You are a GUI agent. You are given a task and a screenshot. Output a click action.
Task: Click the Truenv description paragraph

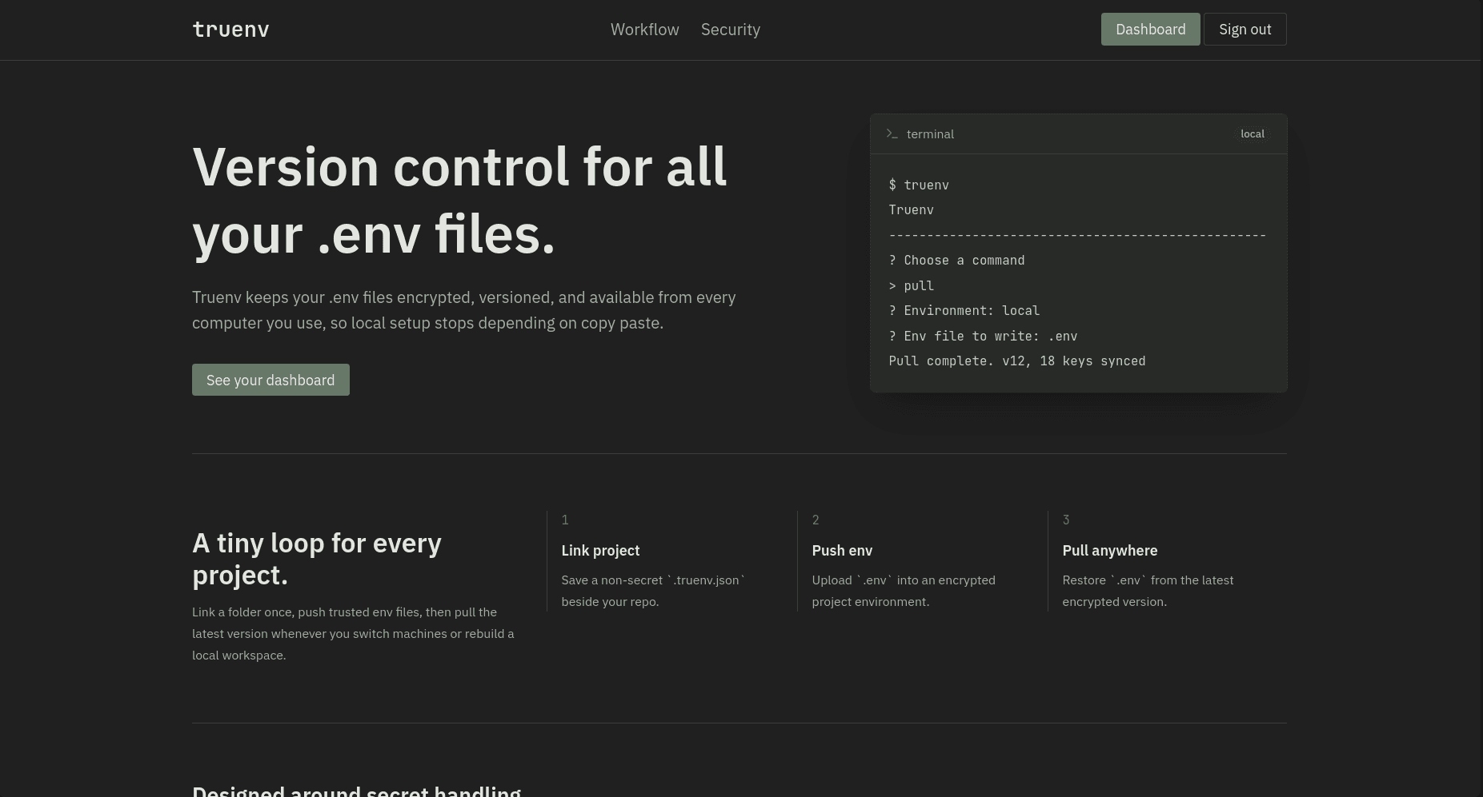[x=464, y=310]
